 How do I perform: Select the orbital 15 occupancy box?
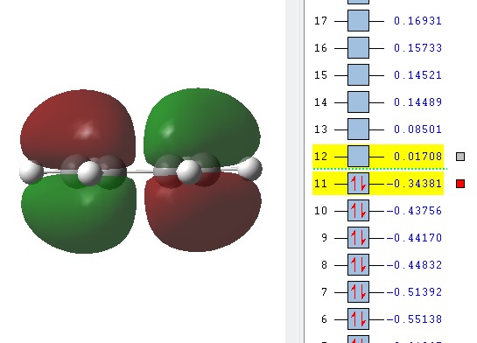358,74
